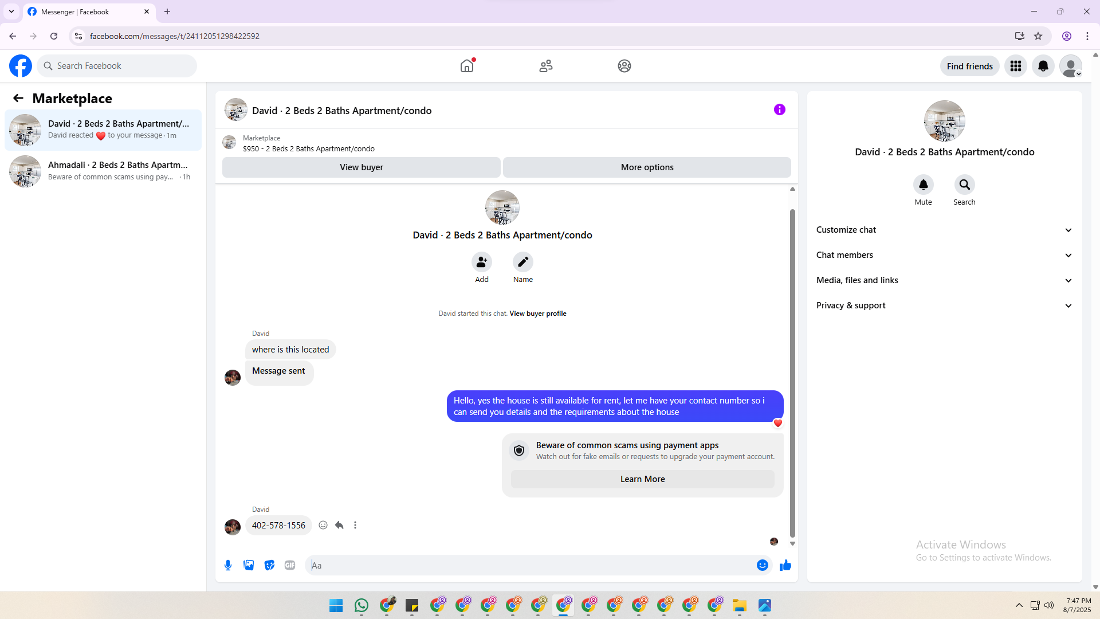Click the shield scam warning icon
This screenshot has width=1100, height=619.
519,450
